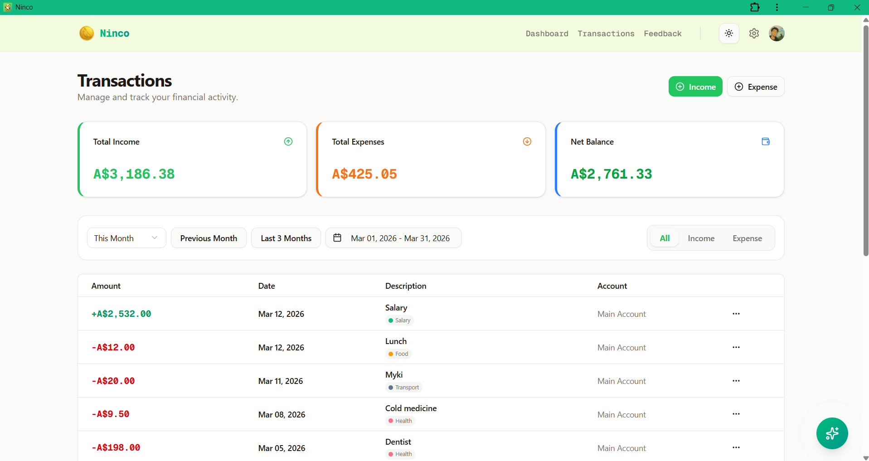Image resolution: width=869 pixels, height=461 pixels.
Task: Add new Income button
Action: (x=695, y=87)
